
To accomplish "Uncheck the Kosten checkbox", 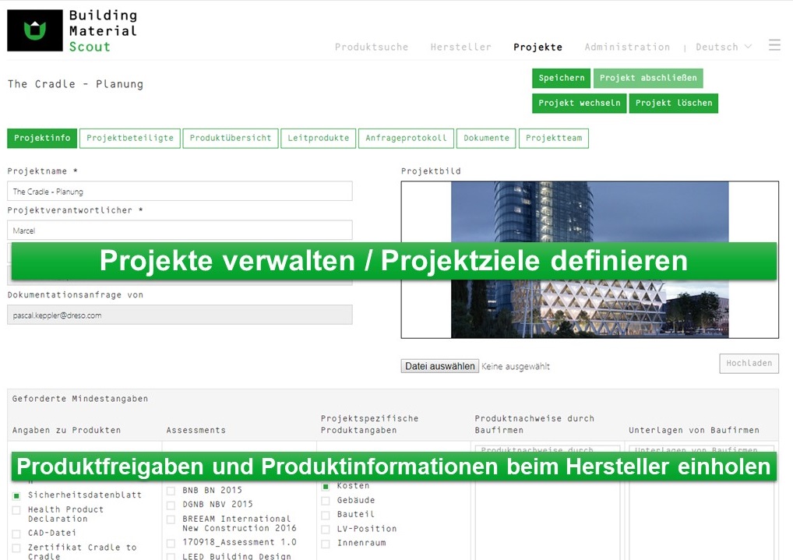I will pyautogui.click(x=326, y=487).
